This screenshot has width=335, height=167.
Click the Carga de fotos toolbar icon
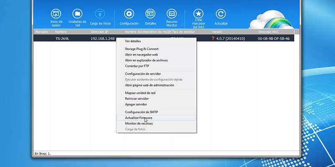[x=100, y=14]
